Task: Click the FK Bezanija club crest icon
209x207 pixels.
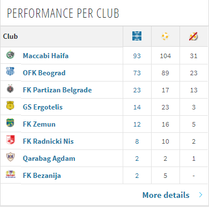Action: (10, 174)
